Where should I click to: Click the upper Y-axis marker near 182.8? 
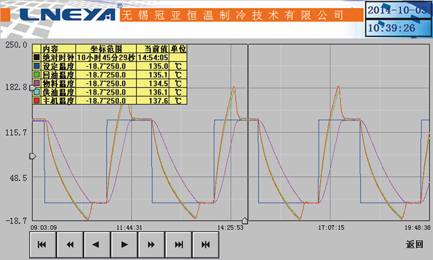32,87
